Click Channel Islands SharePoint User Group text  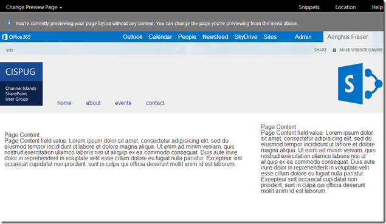point(21,93)
